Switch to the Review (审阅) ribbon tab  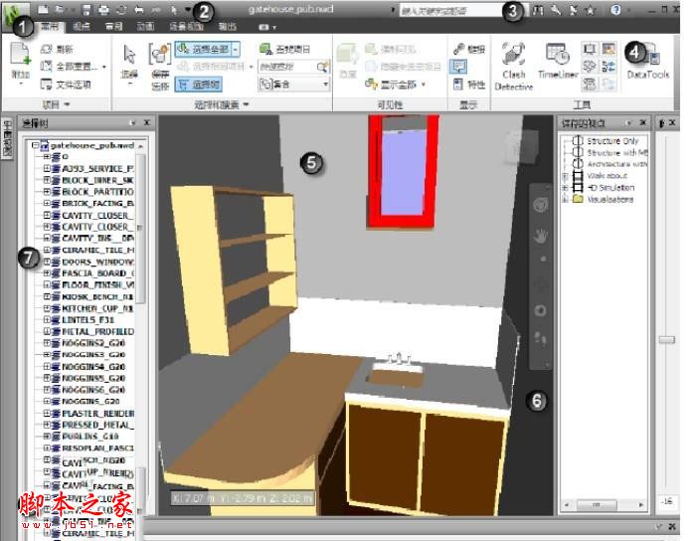point(113,27)
